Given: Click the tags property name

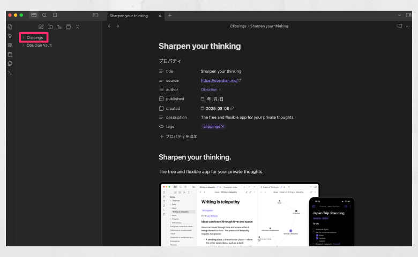Looking at the screenshot, I should pos(170,126).
